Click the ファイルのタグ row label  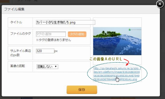click(x=21, y=34)
